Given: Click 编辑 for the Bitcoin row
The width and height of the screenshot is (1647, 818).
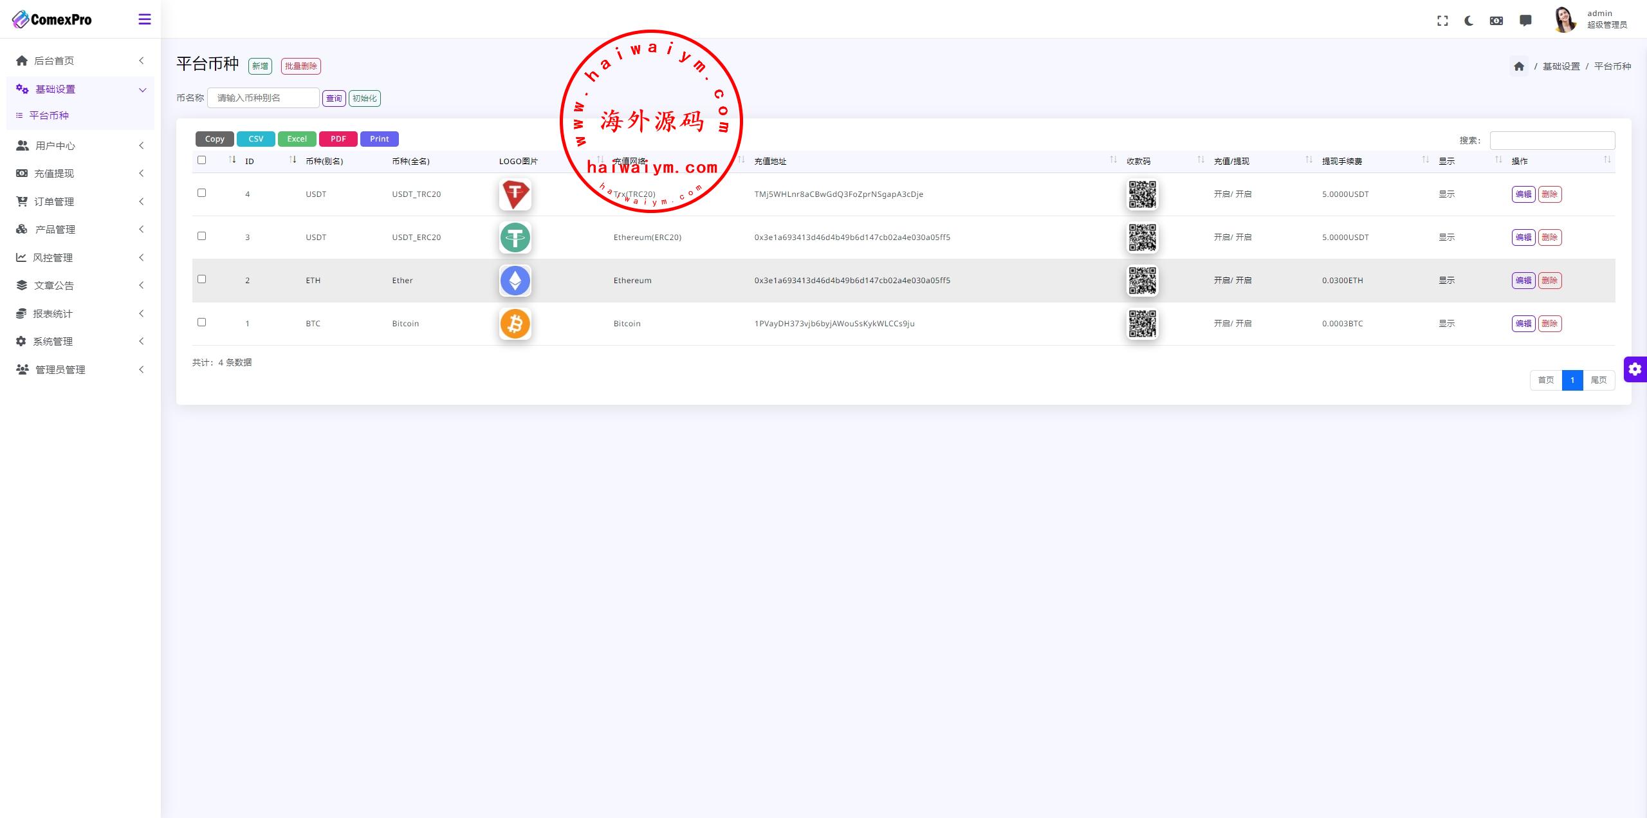Looking at the screenshot, I should point(1523,324).
